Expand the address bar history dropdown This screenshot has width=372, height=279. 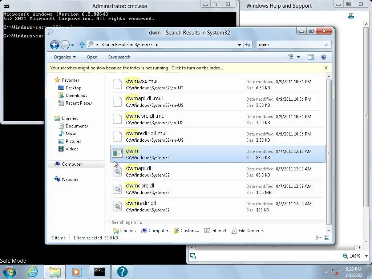[240, 45]
